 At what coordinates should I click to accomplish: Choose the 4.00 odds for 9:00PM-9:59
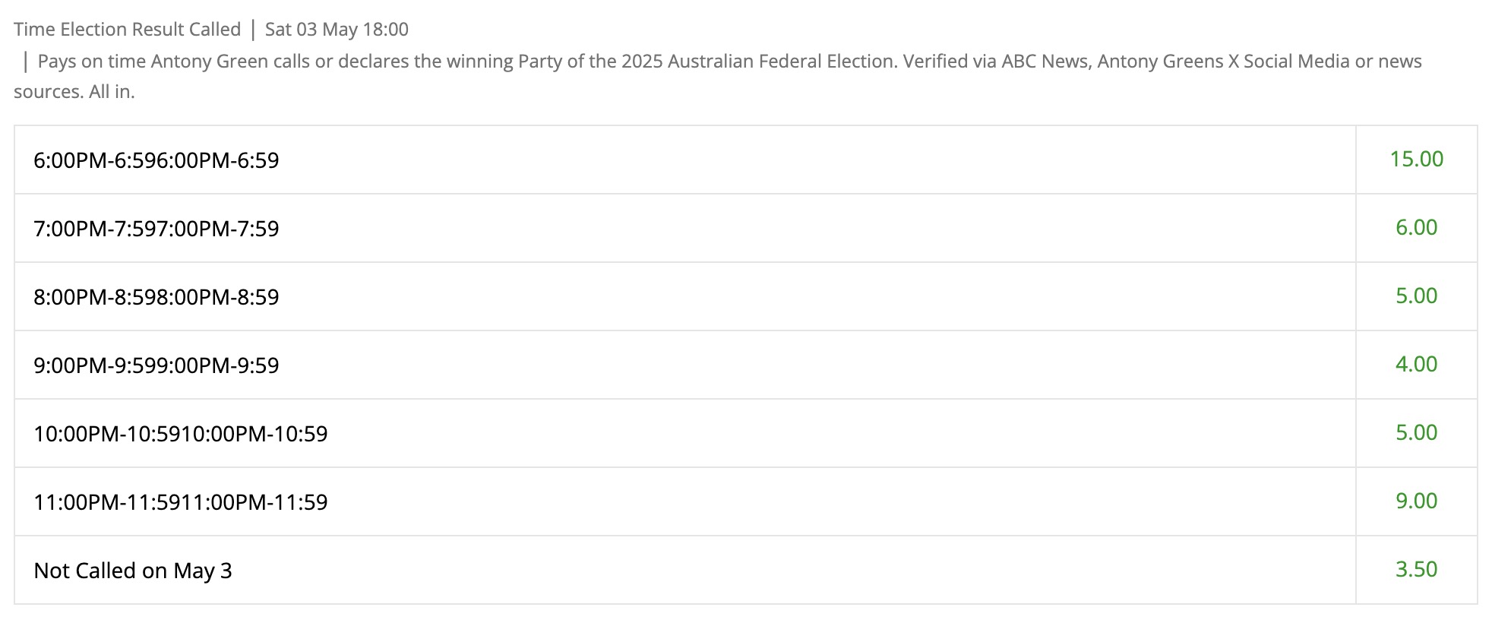coord(1416,365)
